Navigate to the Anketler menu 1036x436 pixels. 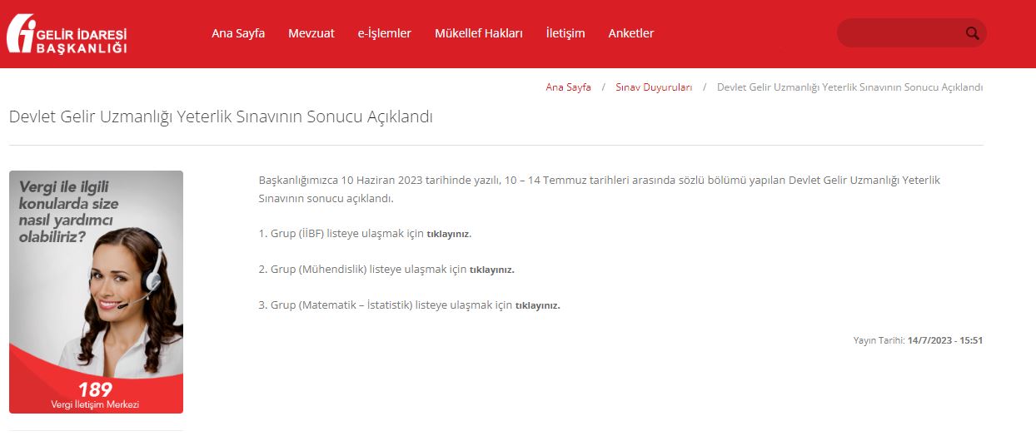(630, 33)
